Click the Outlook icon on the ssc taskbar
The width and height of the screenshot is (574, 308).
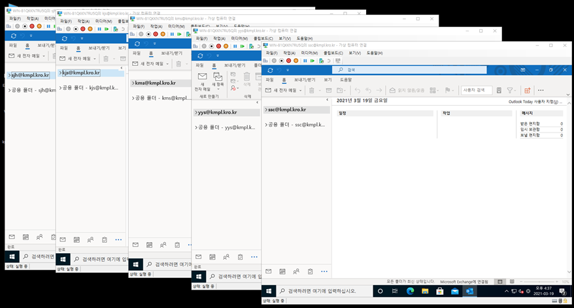click(x=469, y=291)
